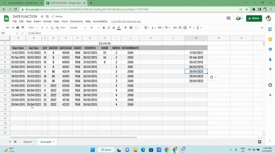Decrease decimal places

[52, 27]
